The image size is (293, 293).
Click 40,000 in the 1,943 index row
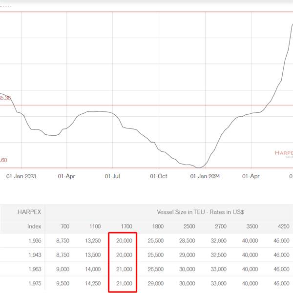pos(250,255)
